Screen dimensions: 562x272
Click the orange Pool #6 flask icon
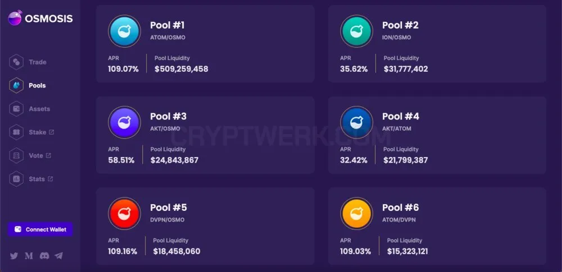(x=357, y=213)
